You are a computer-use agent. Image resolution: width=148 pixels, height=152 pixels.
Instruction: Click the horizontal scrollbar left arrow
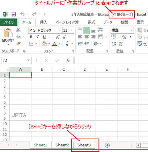[138, 145]
